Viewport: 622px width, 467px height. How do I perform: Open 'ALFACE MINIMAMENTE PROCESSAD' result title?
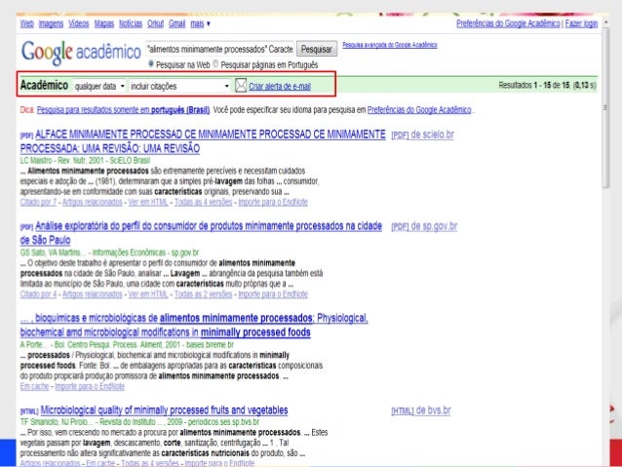(203, 141)
